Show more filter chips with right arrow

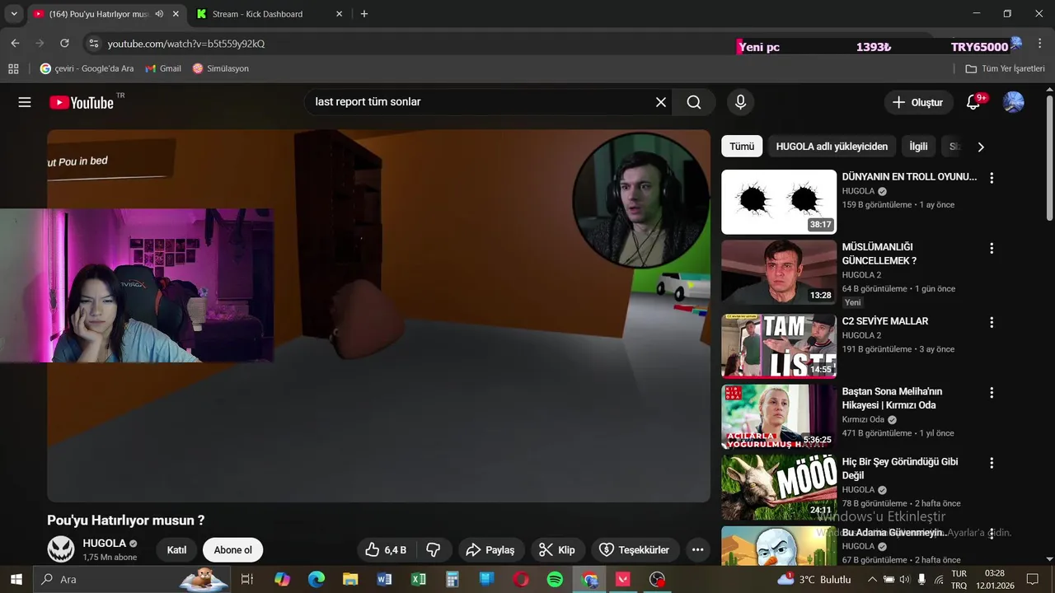(980, 147)
